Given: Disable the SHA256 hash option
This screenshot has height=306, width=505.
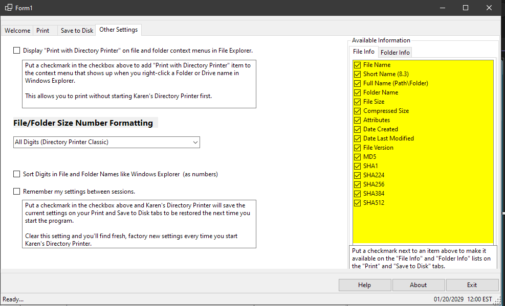Looking at the screenshot, I should click(x=357, y=184).
